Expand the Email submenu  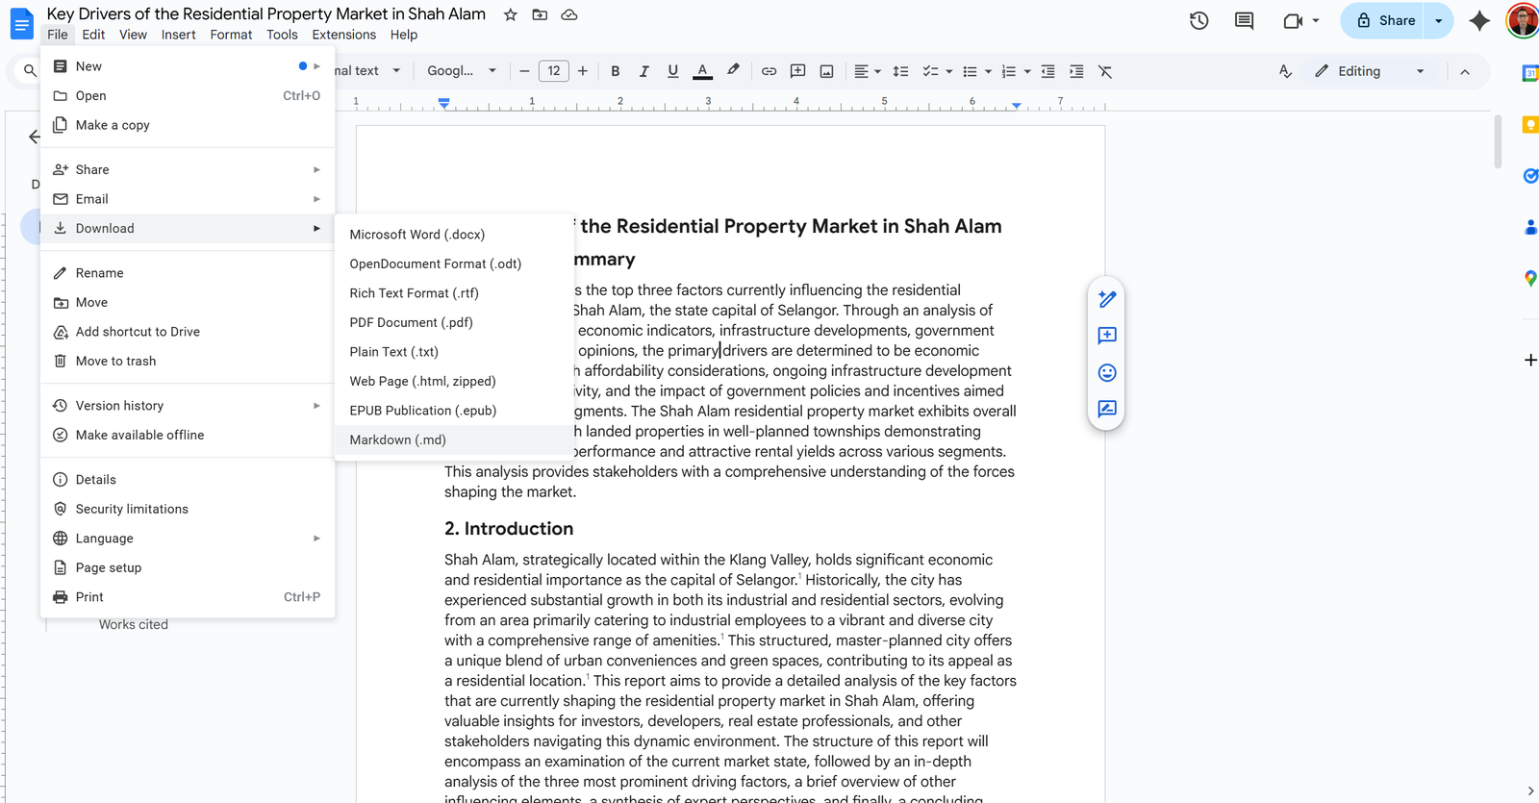click(x=188, y=199)
